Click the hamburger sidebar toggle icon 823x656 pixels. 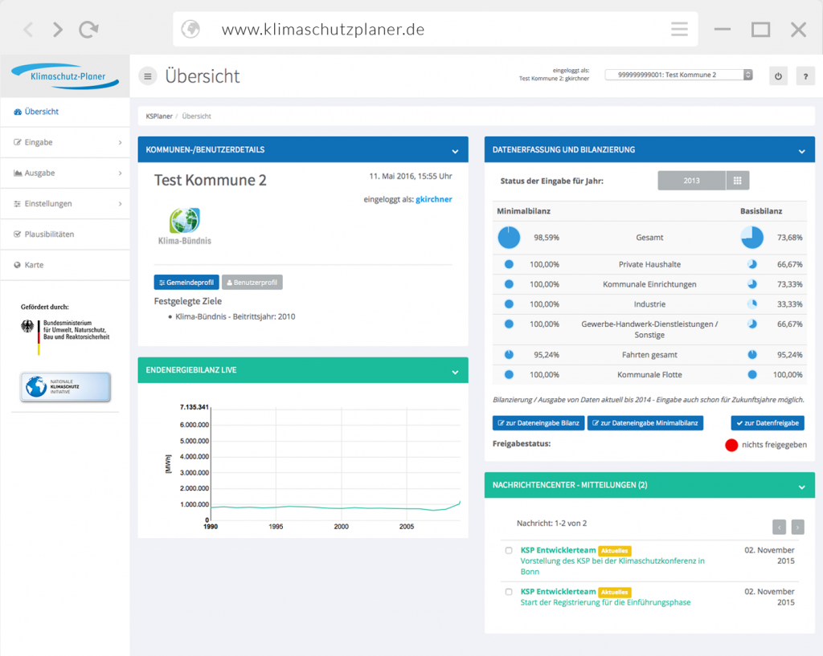coord(147,76)
